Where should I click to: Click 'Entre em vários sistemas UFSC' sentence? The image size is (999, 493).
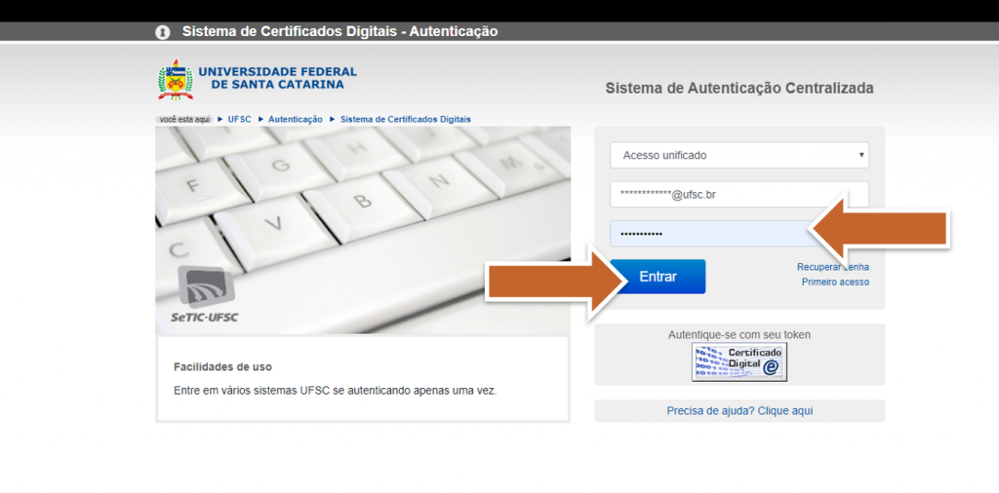tap(335, 390)
